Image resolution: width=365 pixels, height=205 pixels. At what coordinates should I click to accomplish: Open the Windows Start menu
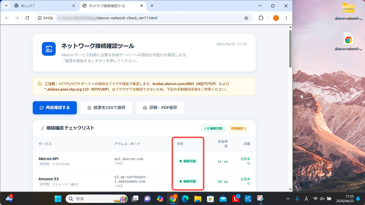[58, 199]
